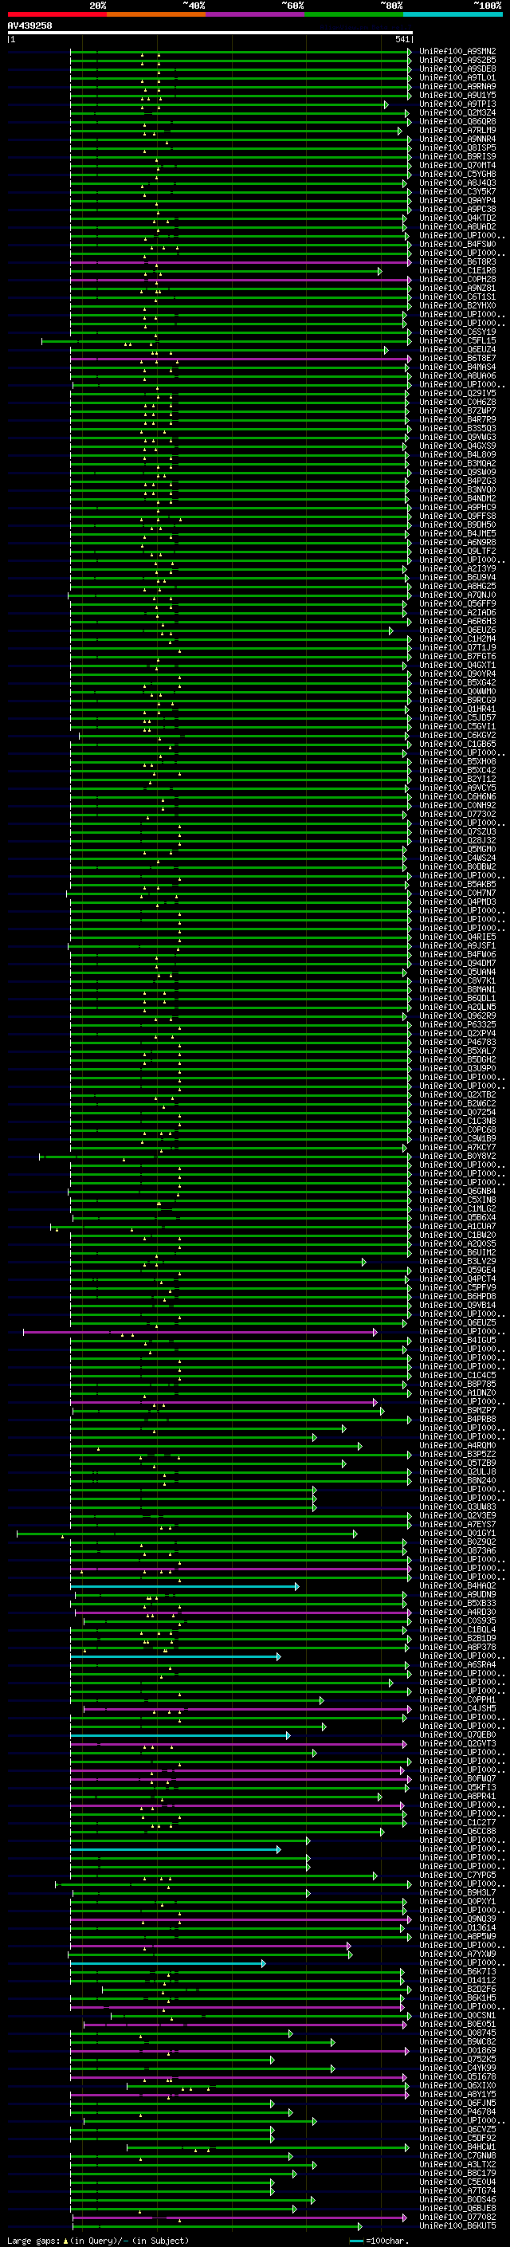Screen dimensions: 510x2247
Task: Open the UniRef100_Q6EUZ4 hit
Action: tap(457, 350)
